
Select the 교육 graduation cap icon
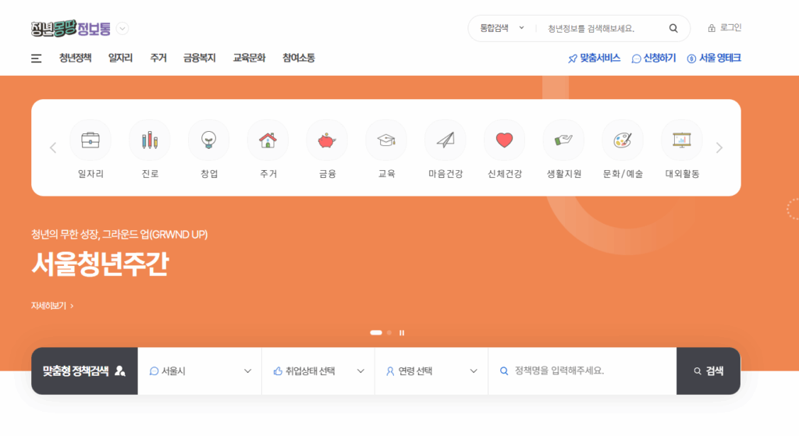pos(386,140)
